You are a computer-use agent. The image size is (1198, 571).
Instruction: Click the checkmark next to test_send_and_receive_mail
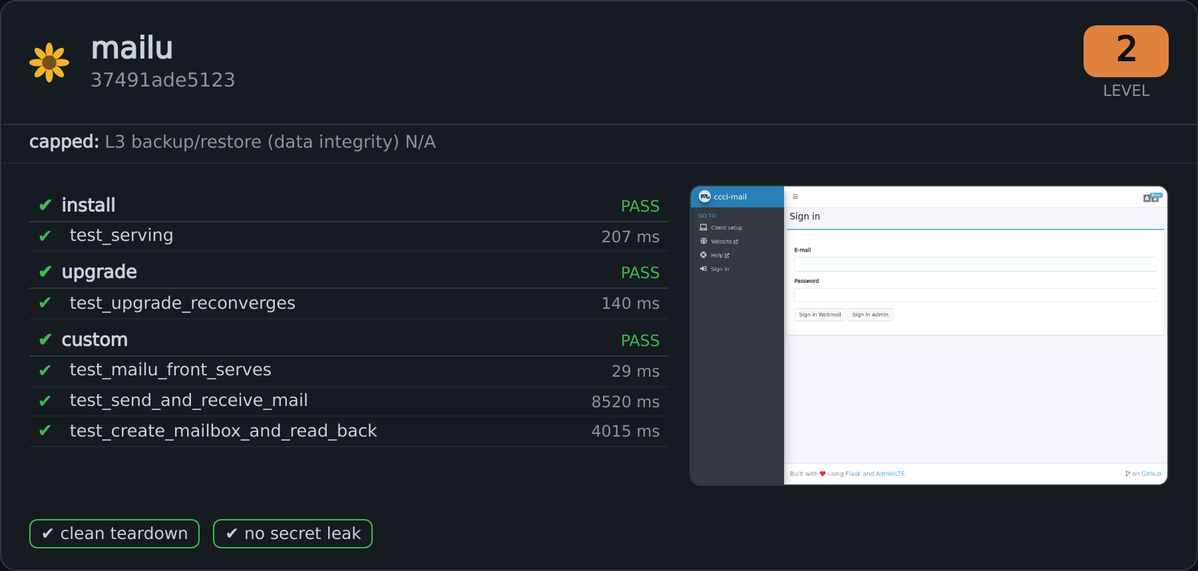45,401
